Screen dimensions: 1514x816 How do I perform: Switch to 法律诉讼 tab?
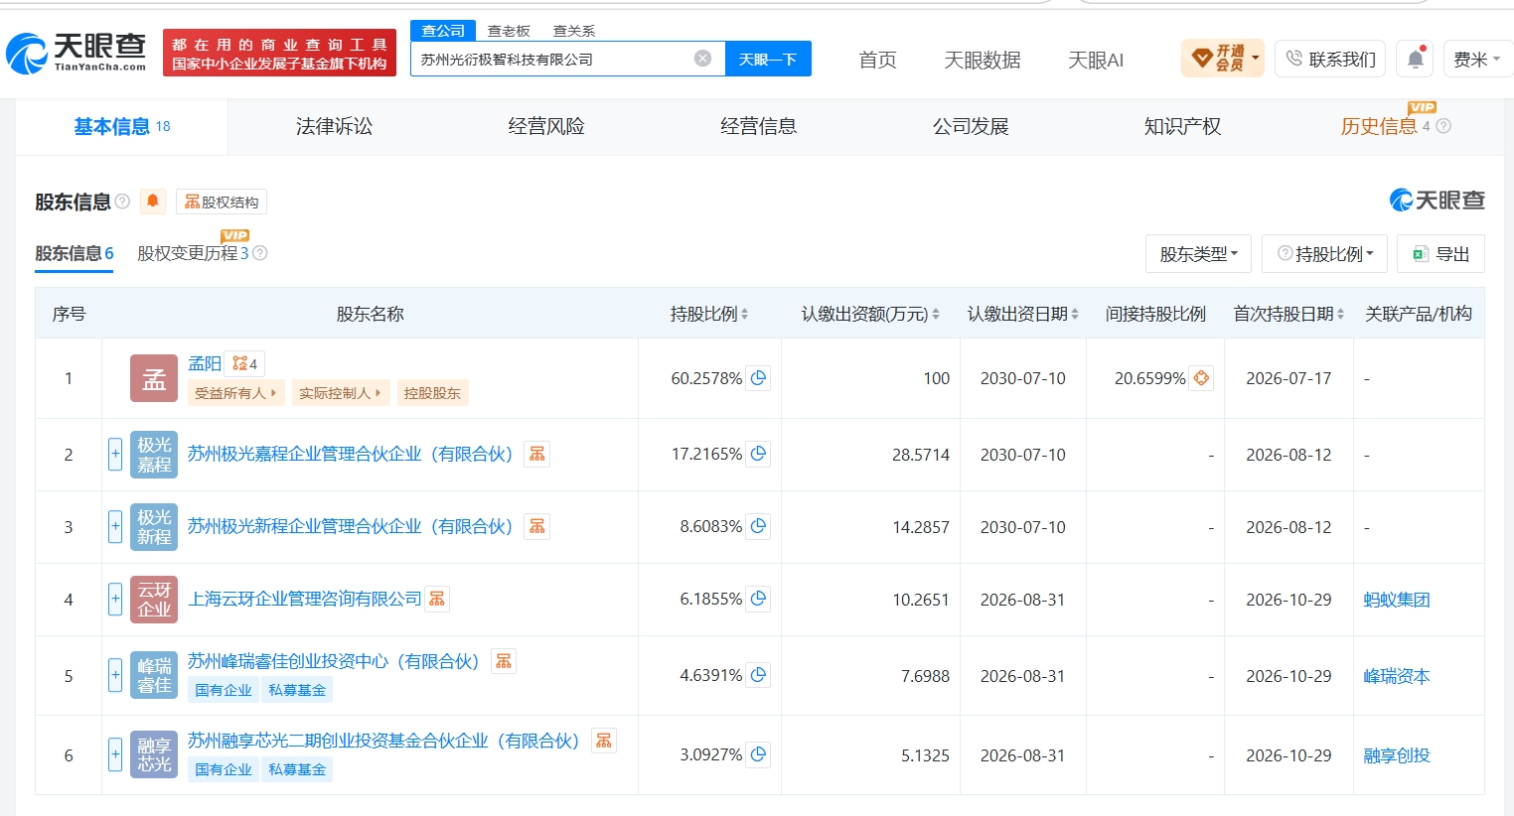[334, 126]
